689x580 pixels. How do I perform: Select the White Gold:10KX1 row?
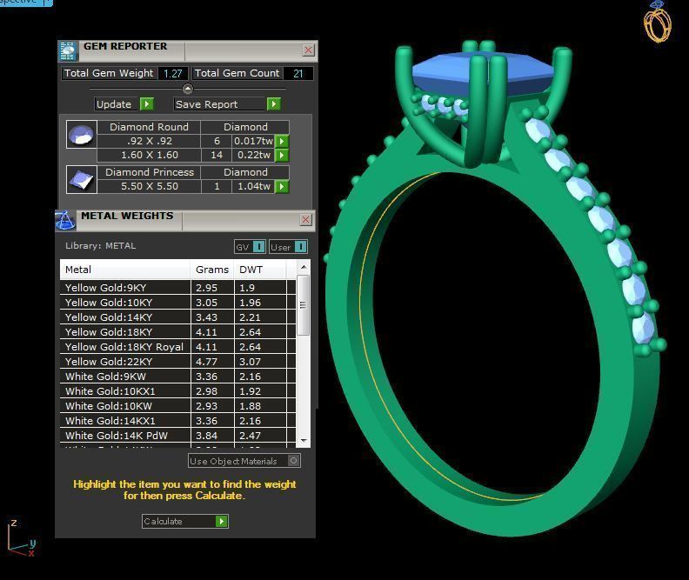177,391
